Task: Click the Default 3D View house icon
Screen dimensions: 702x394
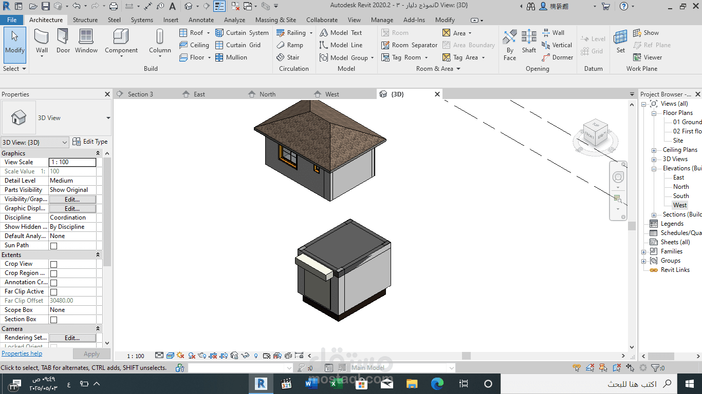Action: point(189,7)
